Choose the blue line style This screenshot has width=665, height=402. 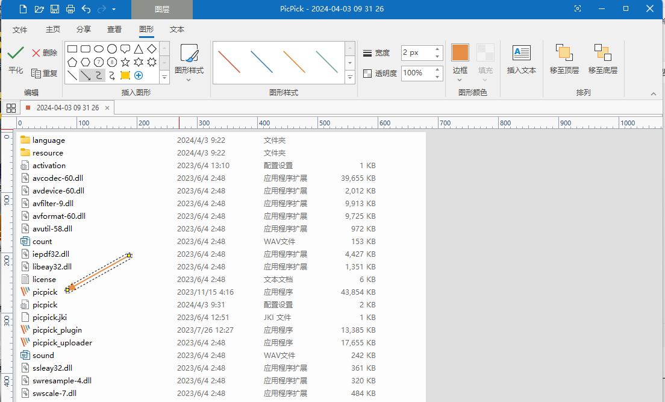(x=261, y=62)
